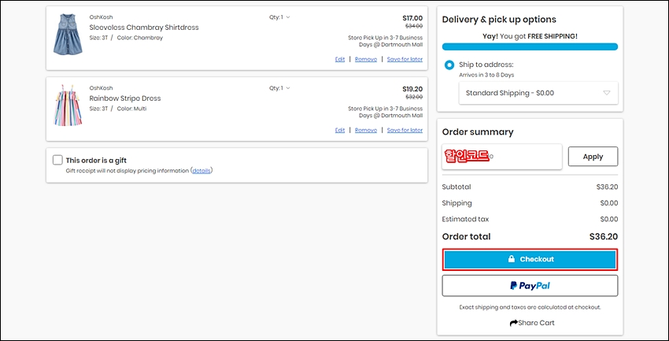Click the promo code input field

(x=502, y=157)
